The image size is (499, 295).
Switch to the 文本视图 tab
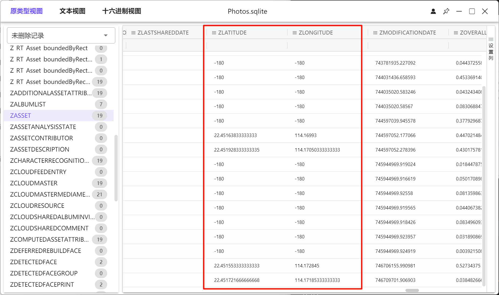(72, 11)
